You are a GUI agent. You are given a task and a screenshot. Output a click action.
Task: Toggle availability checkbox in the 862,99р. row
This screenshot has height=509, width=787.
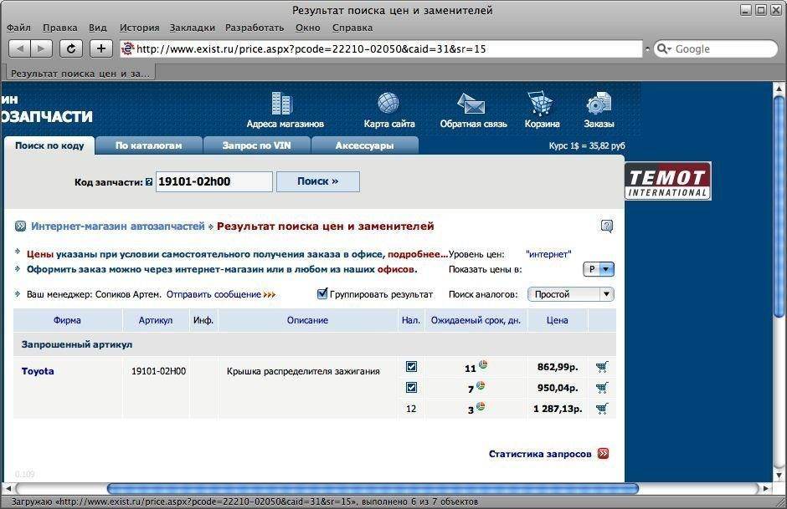coord(411,367)
